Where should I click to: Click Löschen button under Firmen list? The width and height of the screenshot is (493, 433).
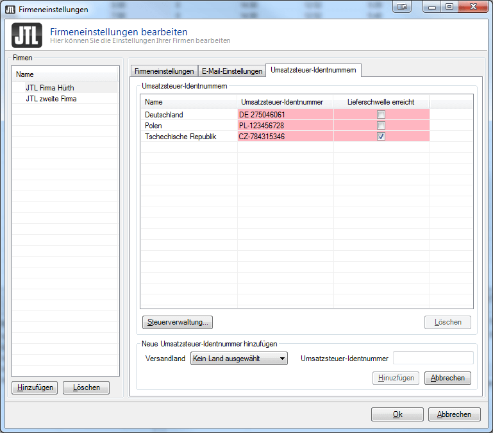click(x=86, y=387)
